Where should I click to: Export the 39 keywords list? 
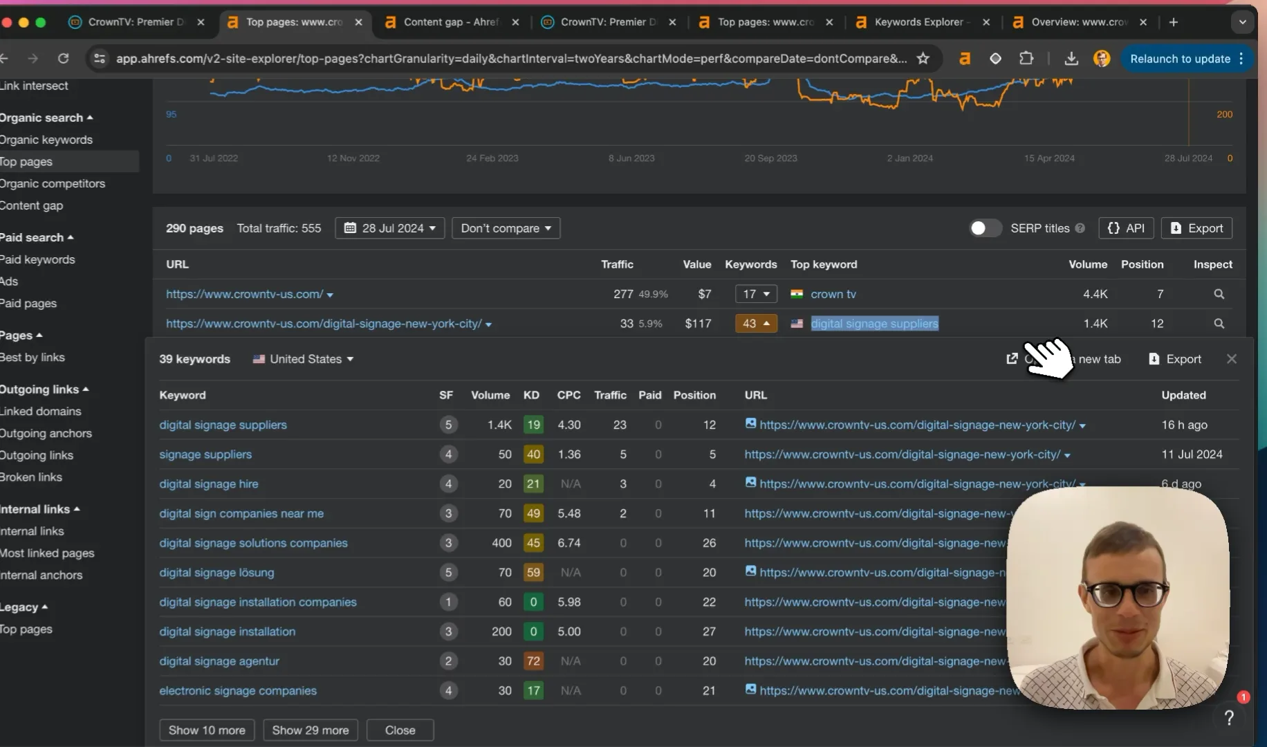pyautogui.click(x=1175, y=359)
